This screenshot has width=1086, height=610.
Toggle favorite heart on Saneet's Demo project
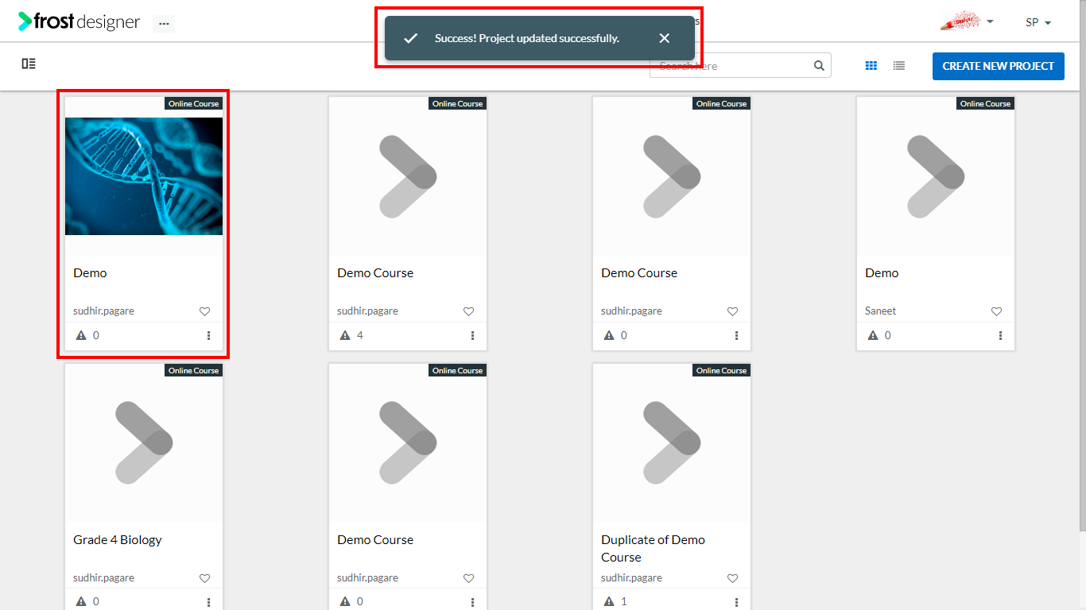click(996, 311)
